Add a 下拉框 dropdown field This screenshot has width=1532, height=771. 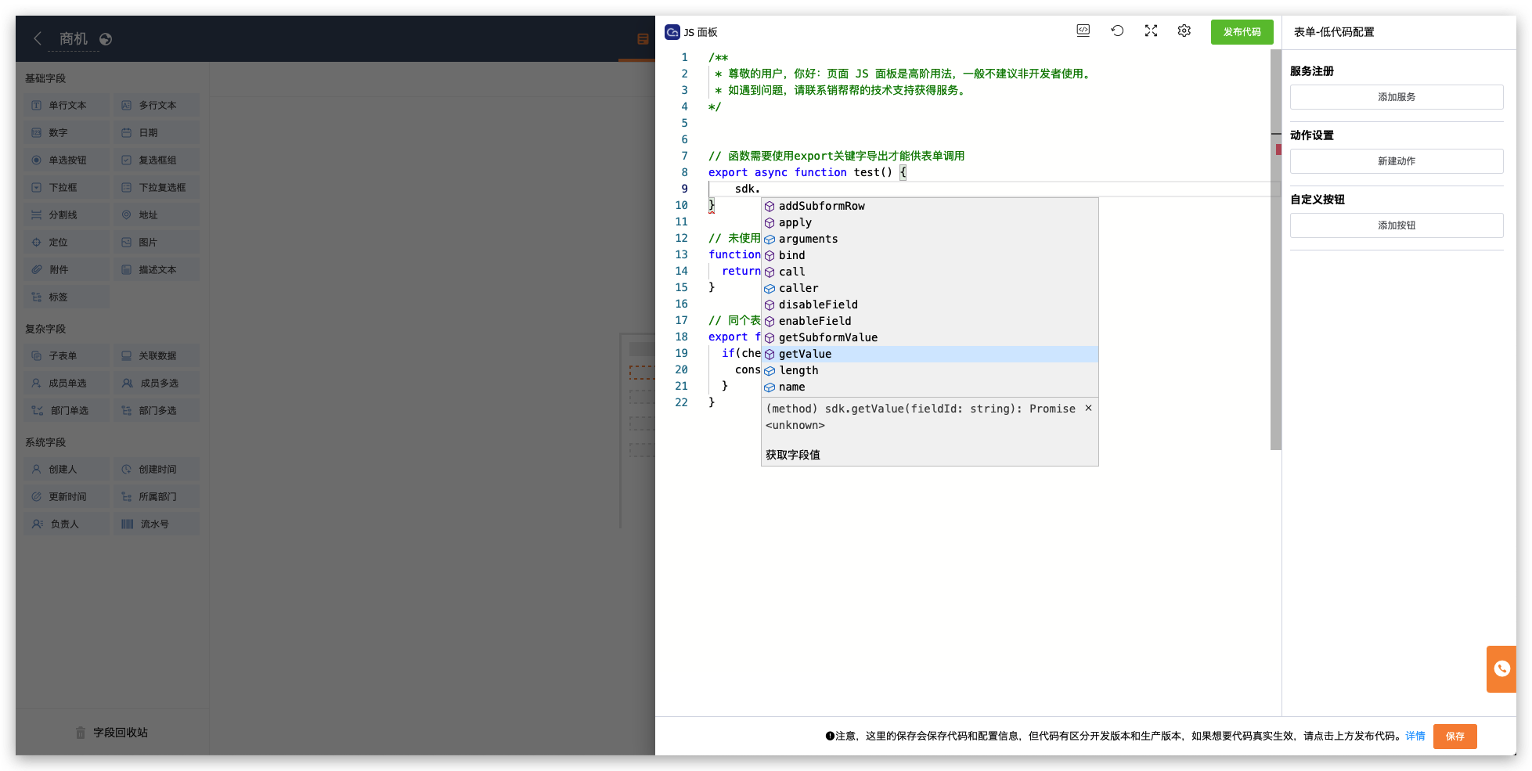point(65,186)
